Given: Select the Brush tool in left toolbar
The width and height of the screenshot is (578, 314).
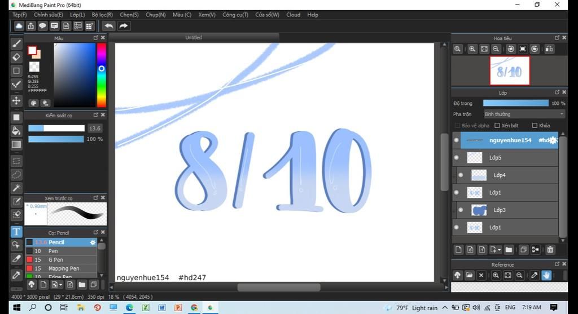Looking at the screenshot, I should 16,43.
